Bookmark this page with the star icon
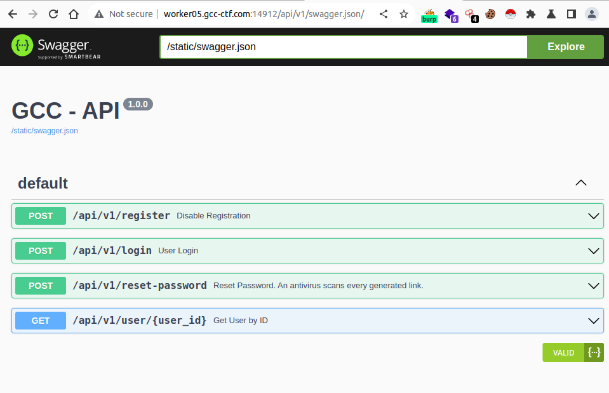This screenshot has height=393, width=609. pyautogui.click(x=404, y=14)
